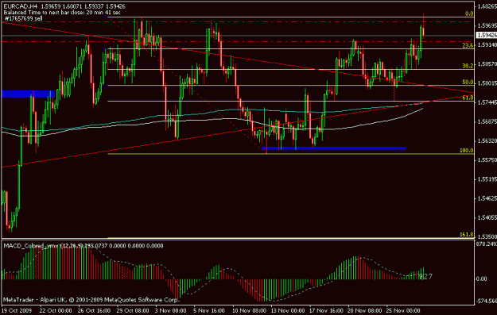Click the Fibonacci 100.0 level label
Screen dimensions: 497x315
[467, 150]
